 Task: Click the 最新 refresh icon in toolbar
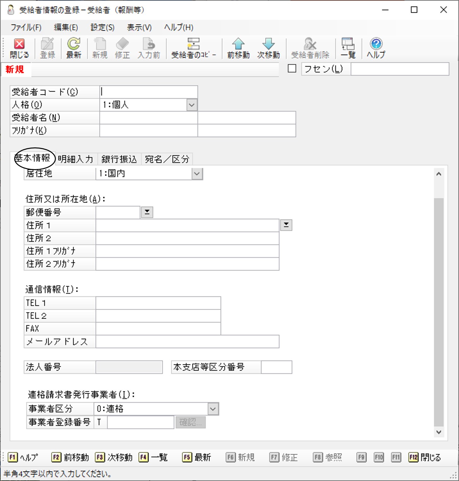coord(74,44)
